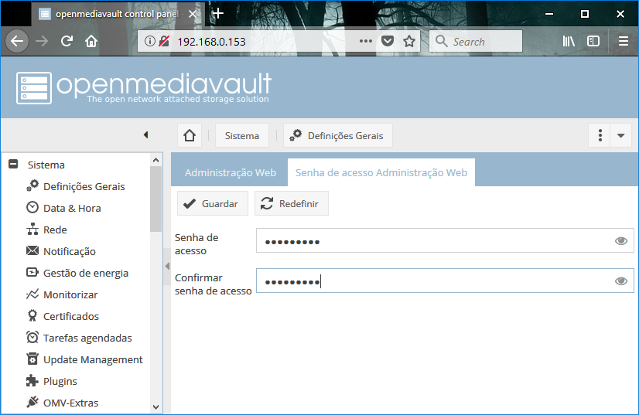The image size is (639, 415).
Task: Open the browser Library icon
Action: (569, 41)
